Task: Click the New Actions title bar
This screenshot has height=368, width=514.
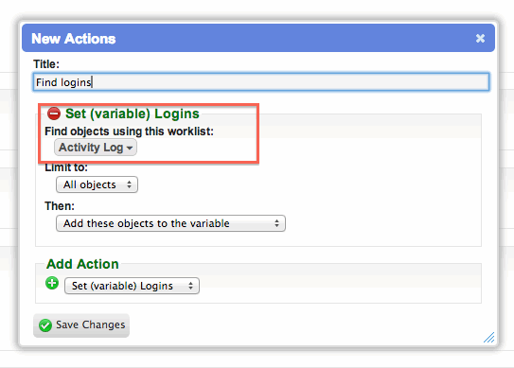Action: (x=258, y=38)
